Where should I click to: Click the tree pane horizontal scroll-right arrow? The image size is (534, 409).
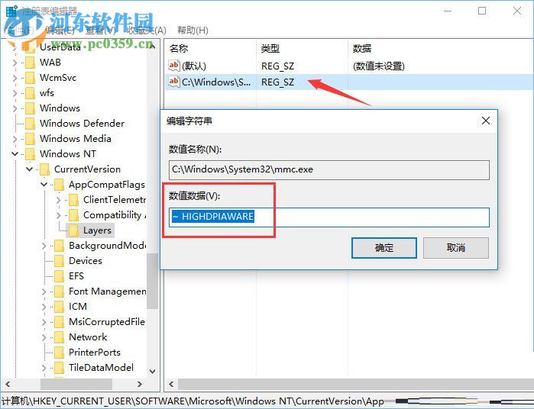tap(140, 384)
